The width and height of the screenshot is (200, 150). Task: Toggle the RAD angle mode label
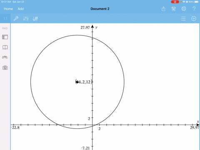click(x=5, y=28)
